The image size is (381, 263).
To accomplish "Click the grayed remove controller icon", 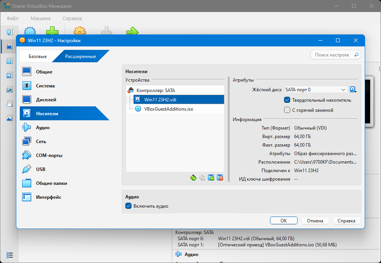I will tap(202, 178).
